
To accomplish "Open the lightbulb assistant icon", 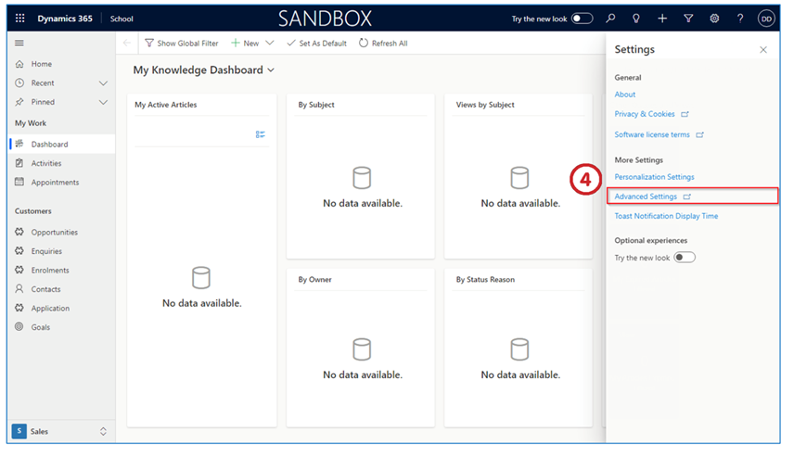I will click(636, 19).
